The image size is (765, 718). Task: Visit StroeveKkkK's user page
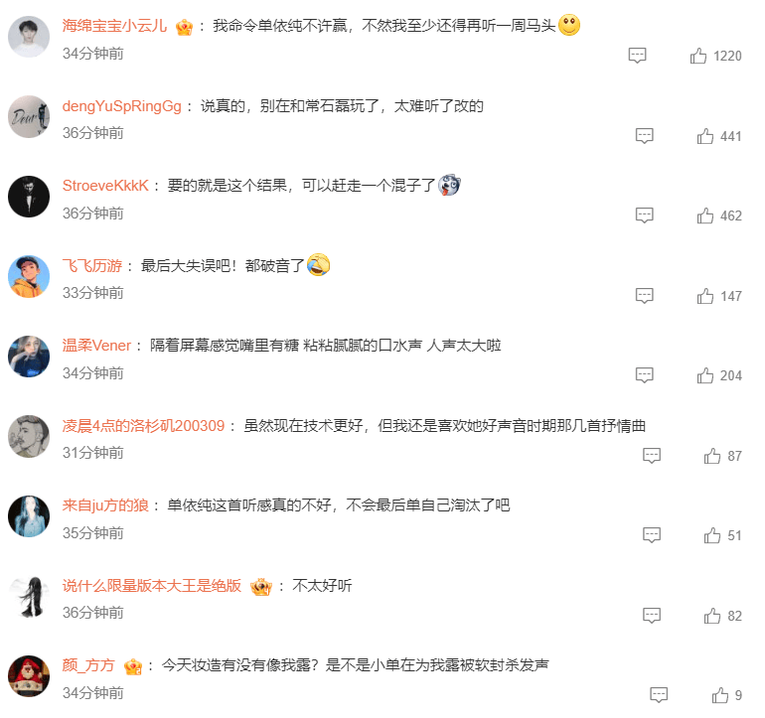point(105,186)
